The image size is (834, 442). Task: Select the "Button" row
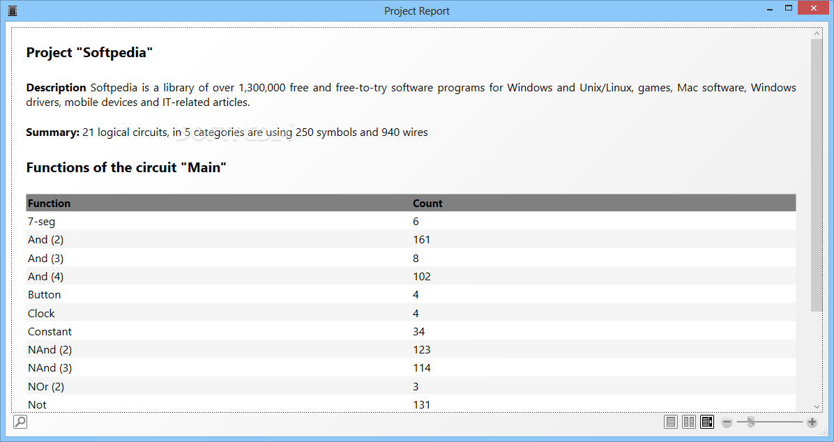click(411, 295)
